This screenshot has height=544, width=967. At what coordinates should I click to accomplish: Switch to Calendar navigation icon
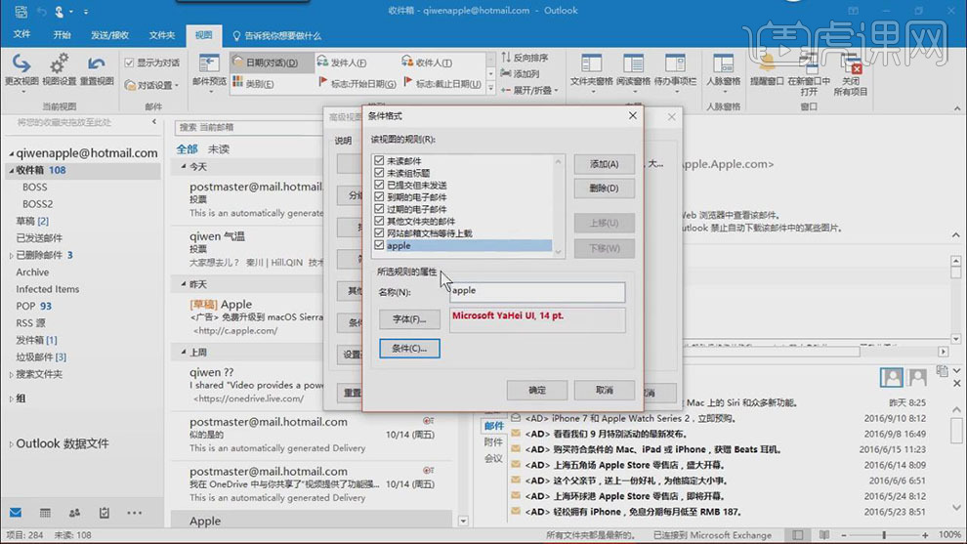pos(45,513)
